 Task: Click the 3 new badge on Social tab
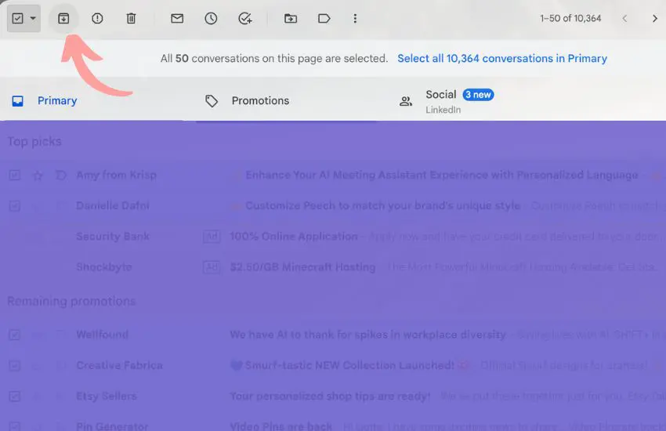(x=478, y=95)
